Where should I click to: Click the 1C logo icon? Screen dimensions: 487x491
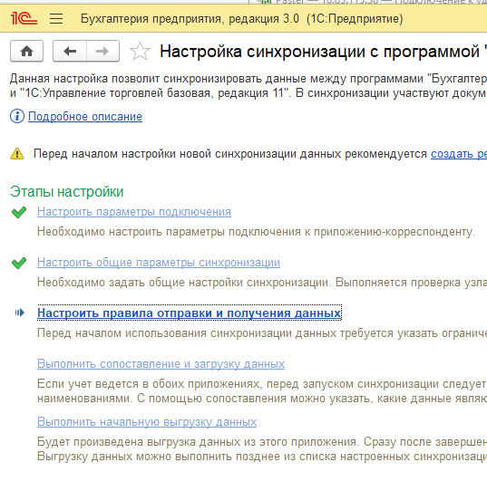pos(24,18)
